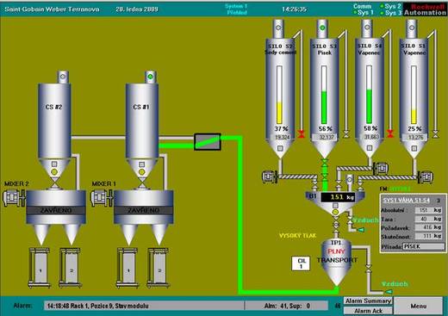The image size is (448, 316).
Task: Click the green diverter valve box
Action: point(208,141)
